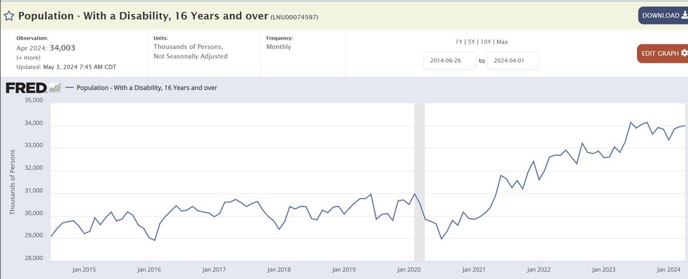
Task: Select the 5Y time range
Action: [x=472, y=42]
